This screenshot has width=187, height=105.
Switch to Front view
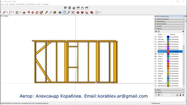tap(74, 8)
